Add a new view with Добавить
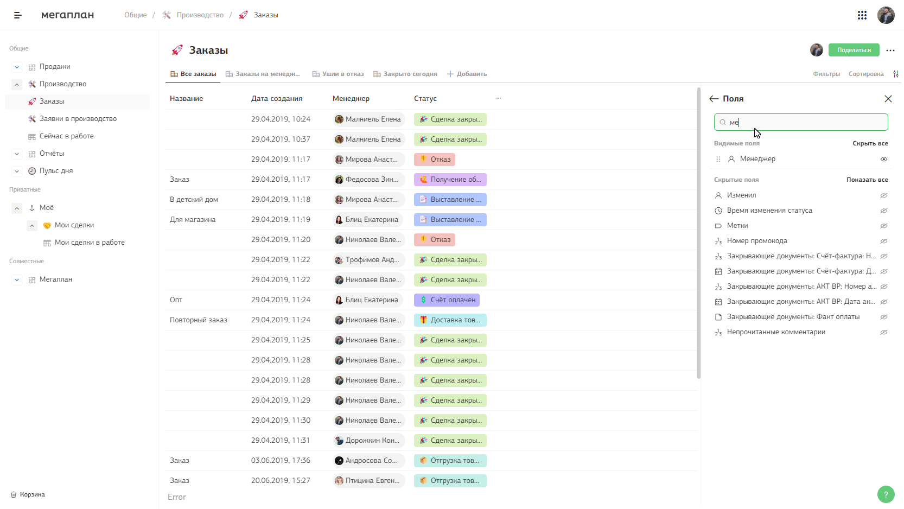904x509 pixels. point(467,74)
